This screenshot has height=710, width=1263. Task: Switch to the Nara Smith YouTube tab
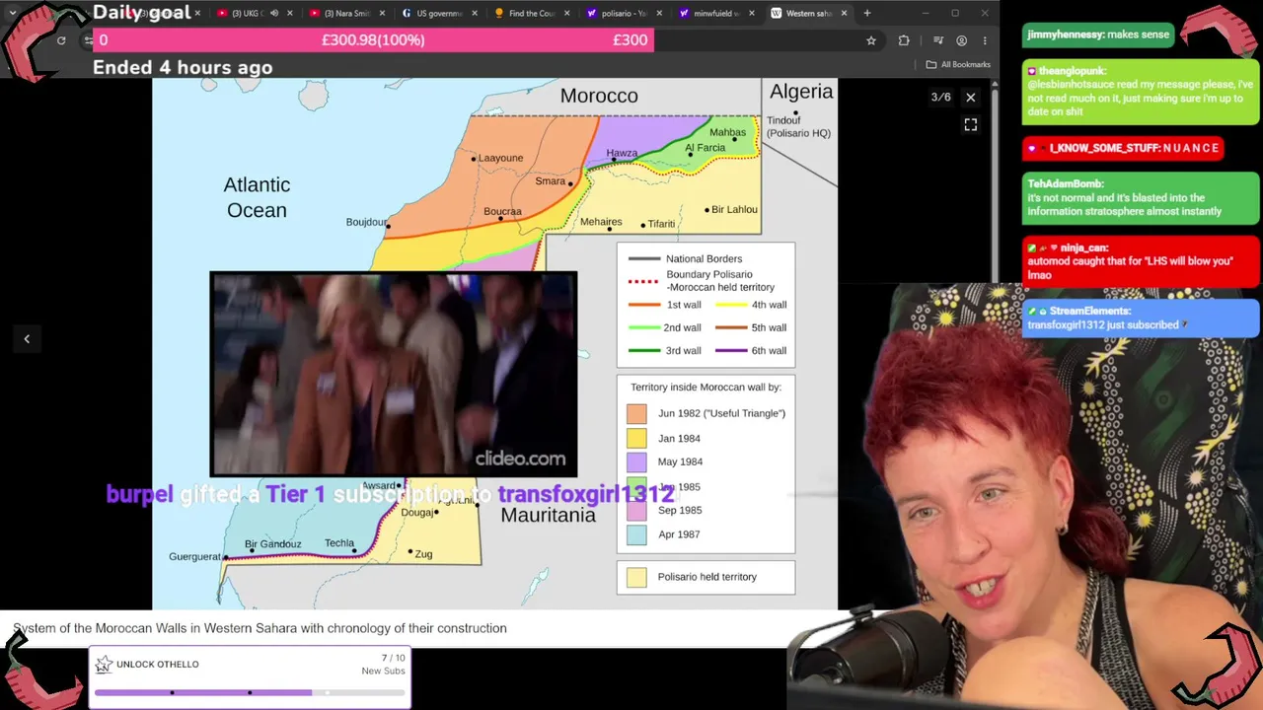click(x=346, y=13)
